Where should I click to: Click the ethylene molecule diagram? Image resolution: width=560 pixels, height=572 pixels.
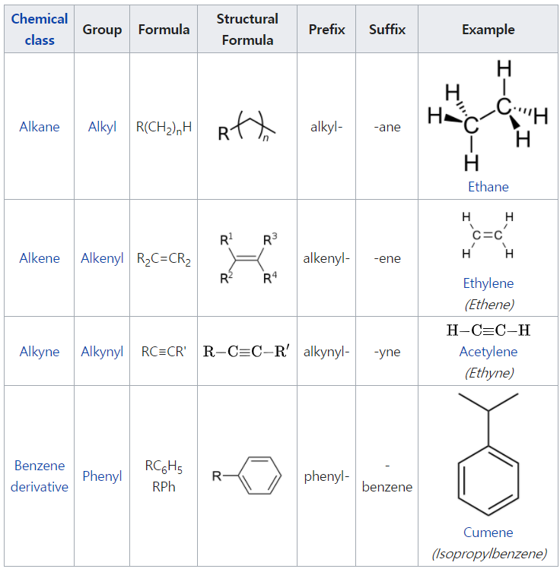(488, 235)
